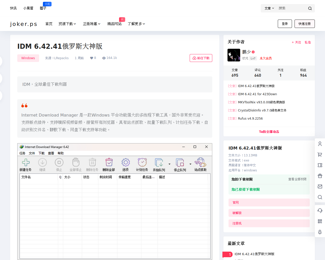The width and height of the screenshot is (325, 260).
Task: Open IDM 选项 gear icon
Action: point(126,162)
